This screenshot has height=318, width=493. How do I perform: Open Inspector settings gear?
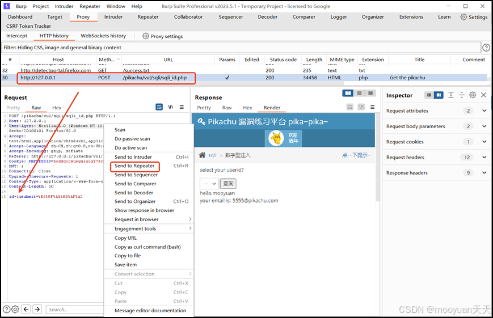tap(473, 95)
